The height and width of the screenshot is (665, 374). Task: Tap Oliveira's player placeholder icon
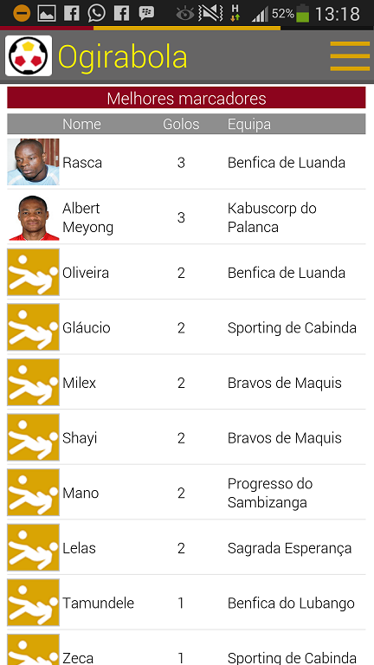point(33,272)
